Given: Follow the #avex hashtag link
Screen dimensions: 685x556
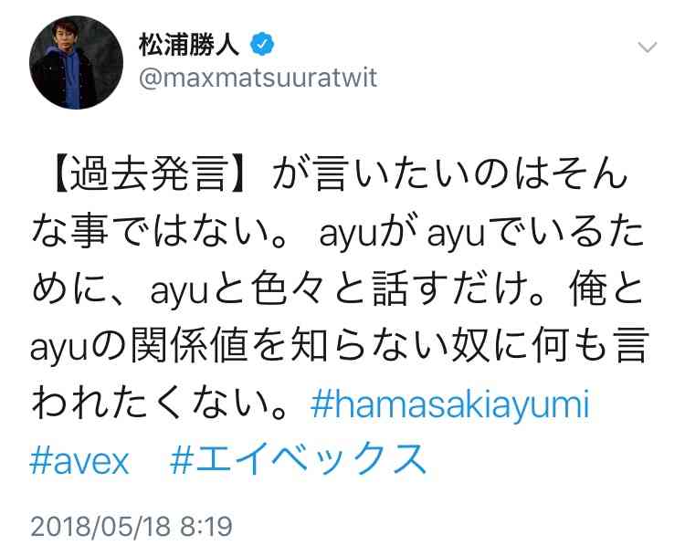Looking at the screenshot, I should [x=79, y=462].
